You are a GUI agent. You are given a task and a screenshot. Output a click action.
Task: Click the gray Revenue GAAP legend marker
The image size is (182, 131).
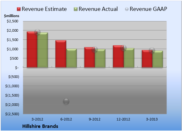point(127,9)
